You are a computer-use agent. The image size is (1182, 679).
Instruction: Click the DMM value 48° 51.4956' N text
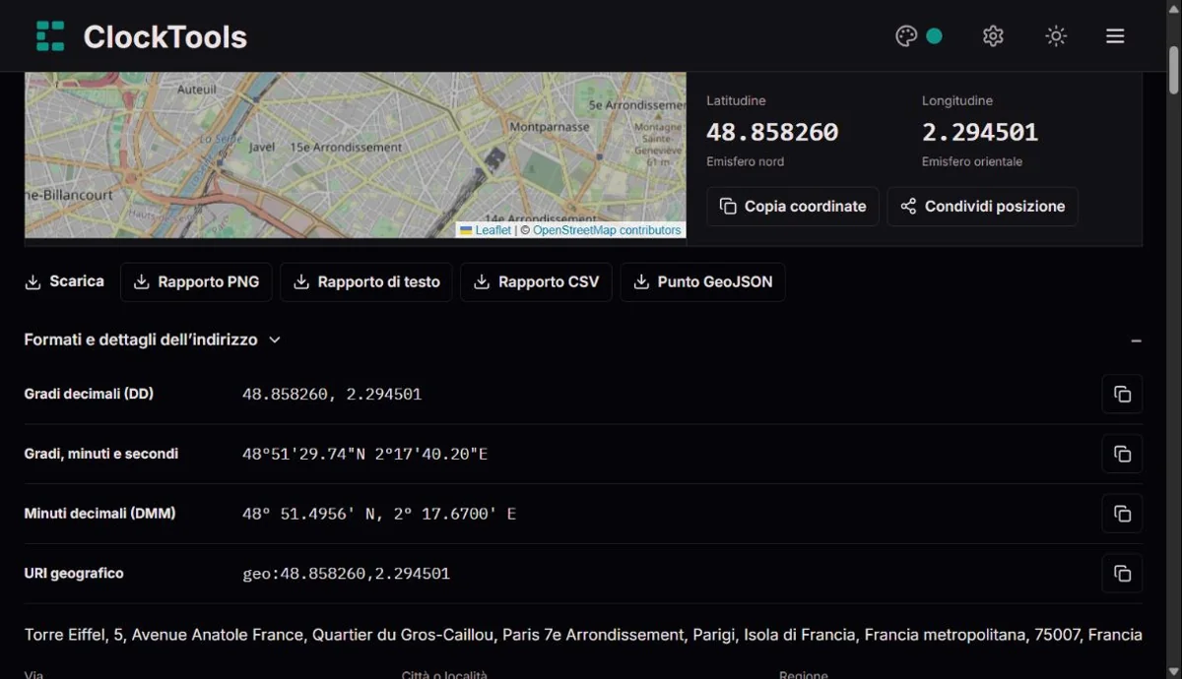point(379,514)
